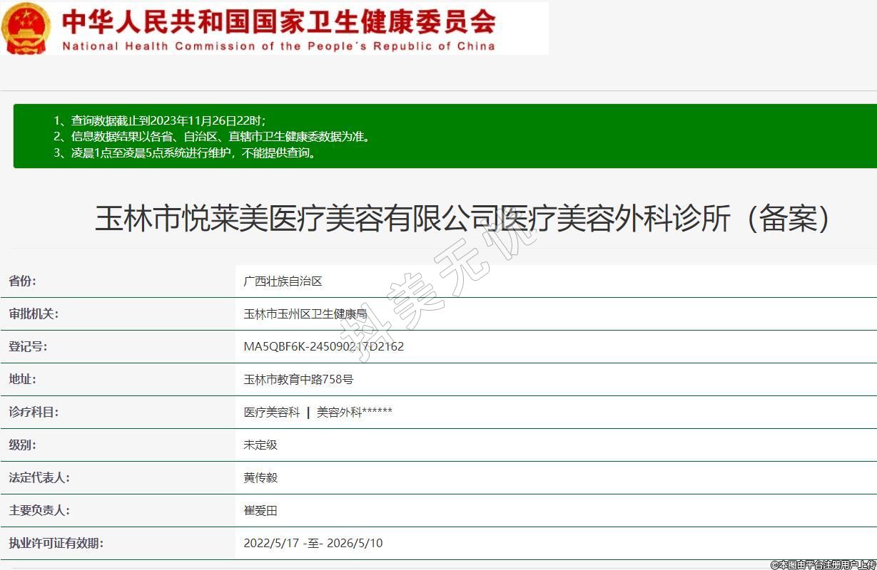
Task: Click the 执业许可证有效期 field label
Action: 56,543
